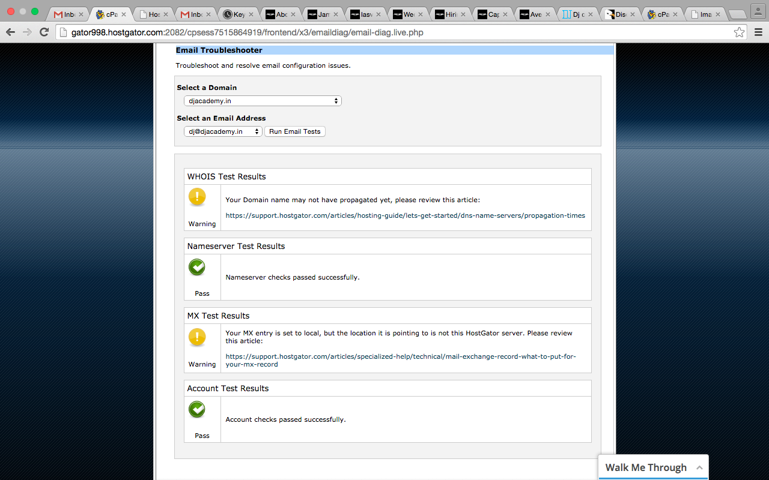The image size is (769, 480).
Task: Click the page icon in the address bar
Action: pos(64,32)
